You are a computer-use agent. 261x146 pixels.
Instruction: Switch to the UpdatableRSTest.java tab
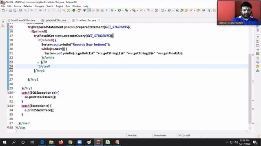pyautogui.click(x=53, y=20)
